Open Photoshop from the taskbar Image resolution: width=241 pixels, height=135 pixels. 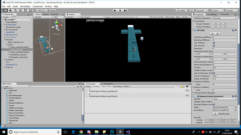tap(112, 132)
